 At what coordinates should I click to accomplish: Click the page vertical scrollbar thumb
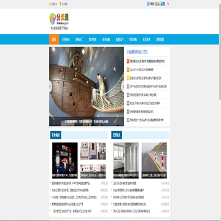[220, 51]
